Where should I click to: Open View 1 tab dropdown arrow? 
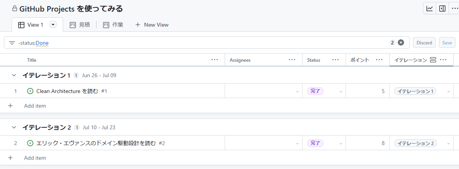pos(53,25)
